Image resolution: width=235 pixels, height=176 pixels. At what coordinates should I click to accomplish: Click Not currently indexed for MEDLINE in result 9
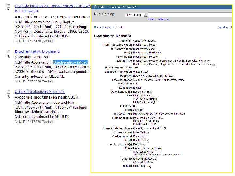click(x=42, y=116)
